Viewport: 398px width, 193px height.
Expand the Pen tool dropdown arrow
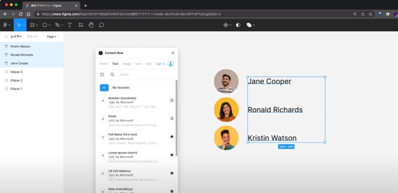(x=62, y=25)
